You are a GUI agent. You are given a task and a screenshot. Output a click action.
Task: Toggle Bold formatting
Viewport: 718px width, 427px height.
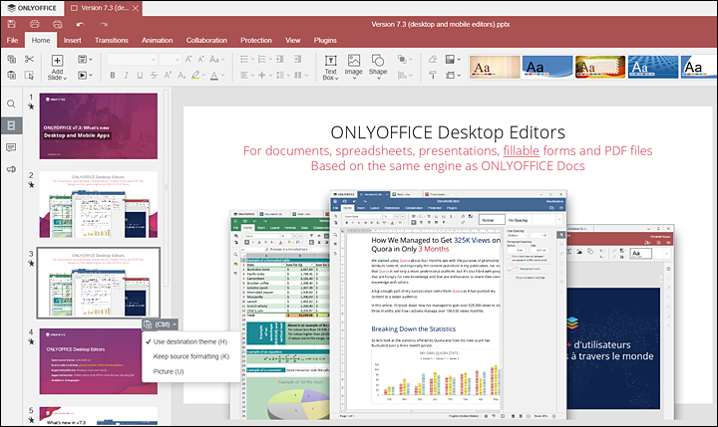113,75
